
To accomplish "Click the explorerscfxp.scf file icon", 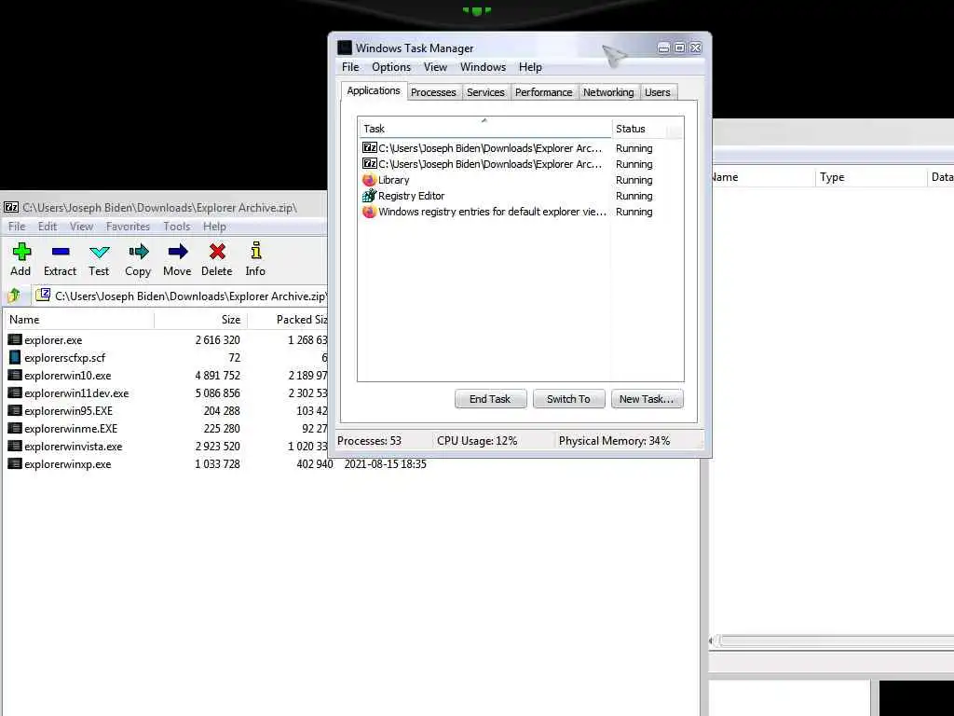I will (x=15, y=357).
